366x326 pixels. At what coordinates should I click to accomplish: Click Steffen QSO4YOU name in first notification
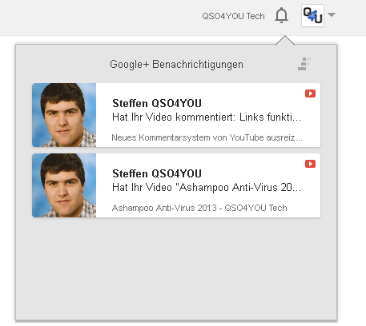(x=157, y=103)
